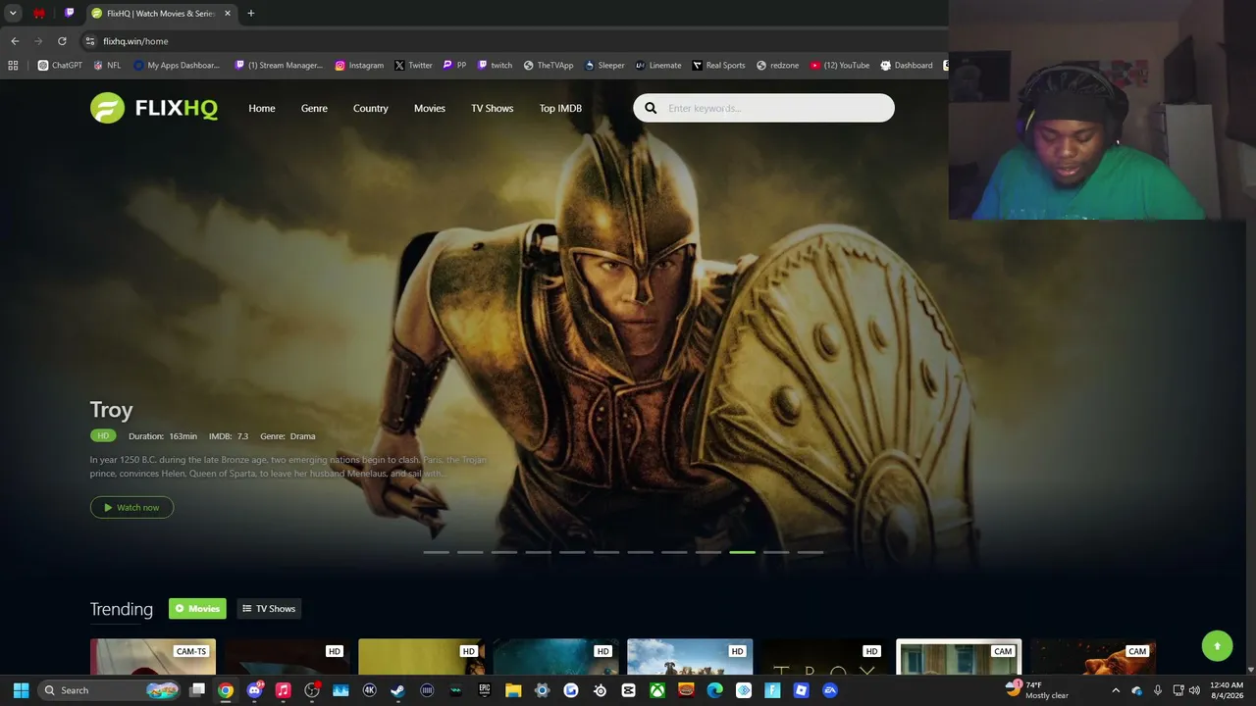Expand the Genre menu
The image size is (1256, 706).
[x=314, y=108]
